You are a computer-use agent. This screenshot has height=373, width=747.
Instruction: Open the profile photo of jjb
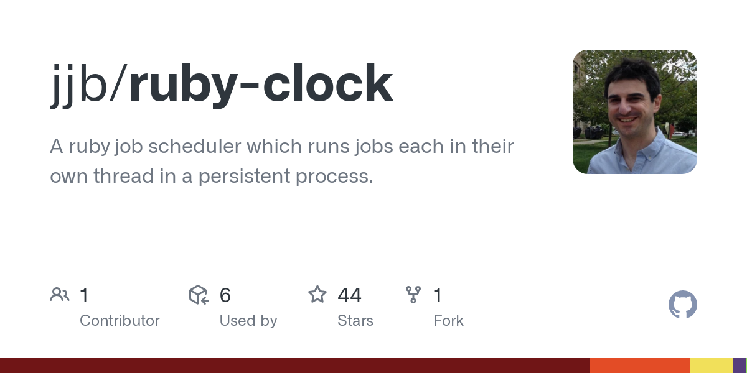point(635,112)
